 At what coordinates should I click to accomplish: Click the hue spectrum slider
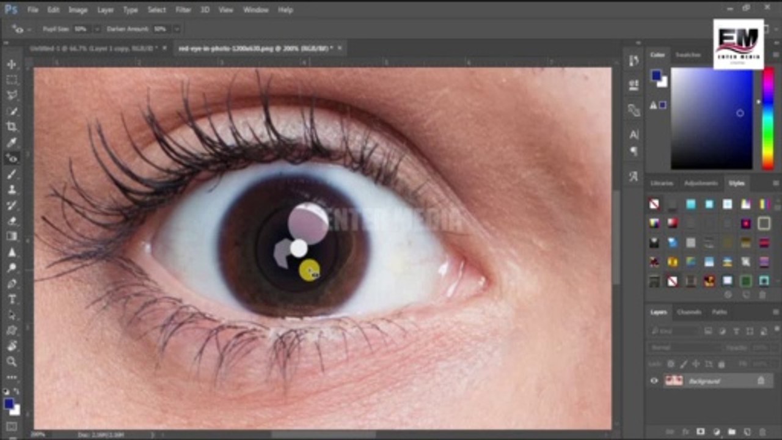pos(768,118)
